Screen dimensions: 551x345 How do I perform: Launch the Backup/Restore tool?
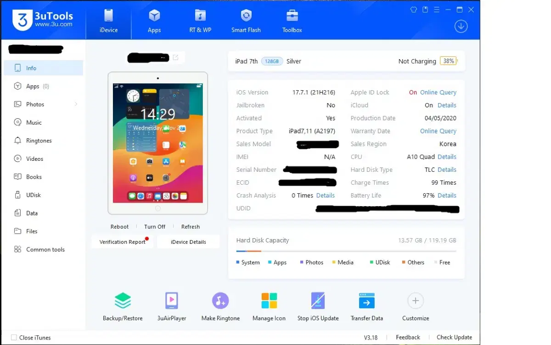pyautogui.click(x=123, y=307)
